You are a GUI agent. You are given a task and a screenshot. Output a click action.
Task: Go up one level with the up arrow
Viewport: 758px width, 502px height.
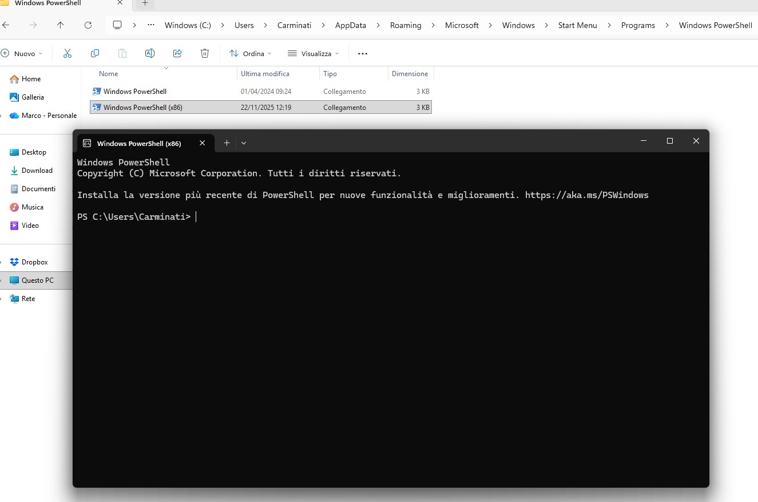point(59,25)
